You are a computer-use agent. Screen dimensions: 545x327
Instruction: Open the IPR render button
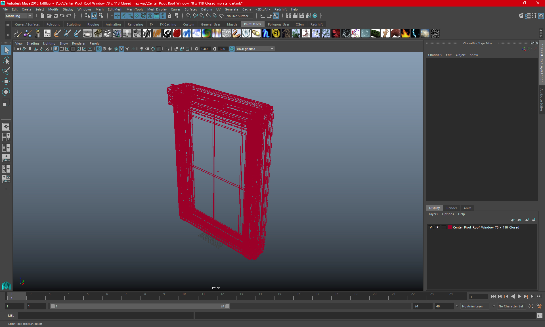[302, 16]
